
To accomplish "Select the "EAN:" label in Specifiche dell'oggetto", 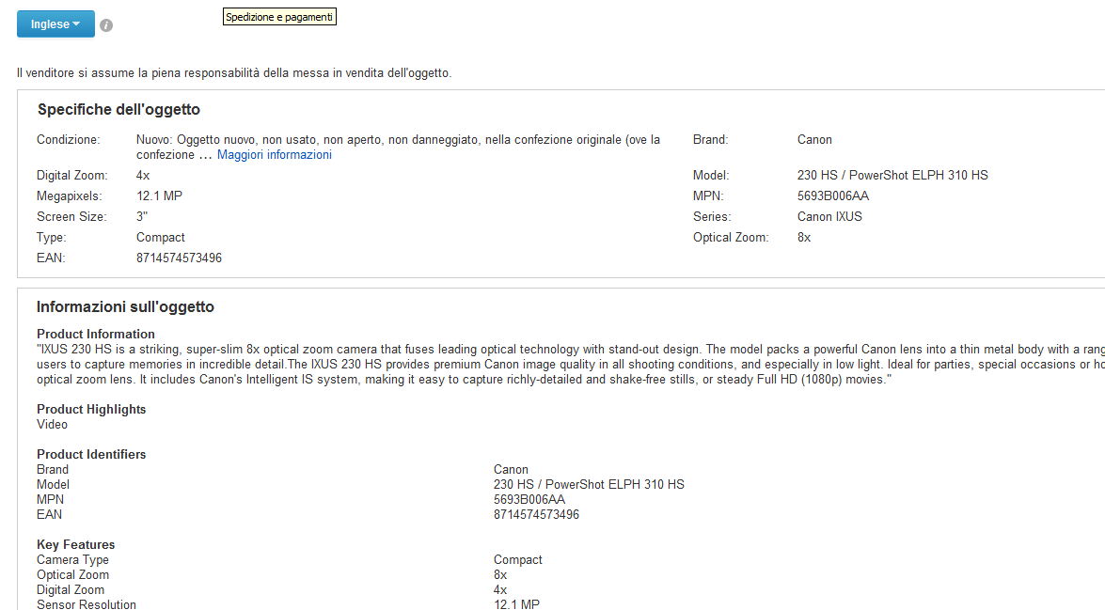I will [x=51, y=258].
